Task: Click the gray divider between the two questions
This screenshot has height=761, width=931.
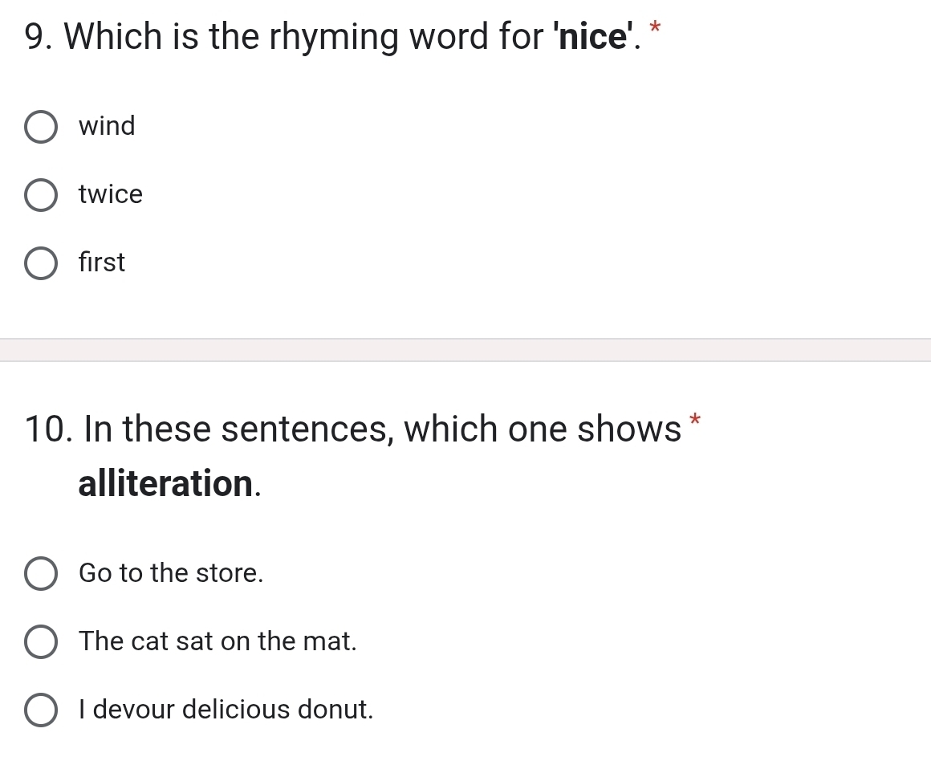Action: click(x=465, y=350)
